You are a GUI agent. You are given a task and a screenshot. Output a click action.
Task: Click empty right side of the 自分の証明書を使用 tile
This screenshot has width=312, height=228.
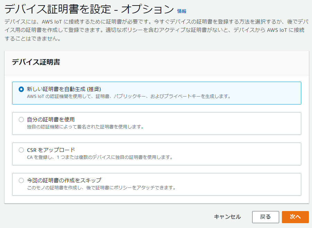pyautogui.click(x=242, y=123)
